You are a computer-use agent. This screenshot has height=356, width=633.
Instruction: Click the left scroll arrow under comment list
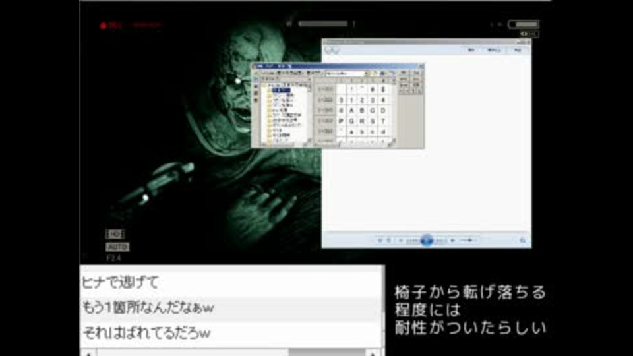88,353
